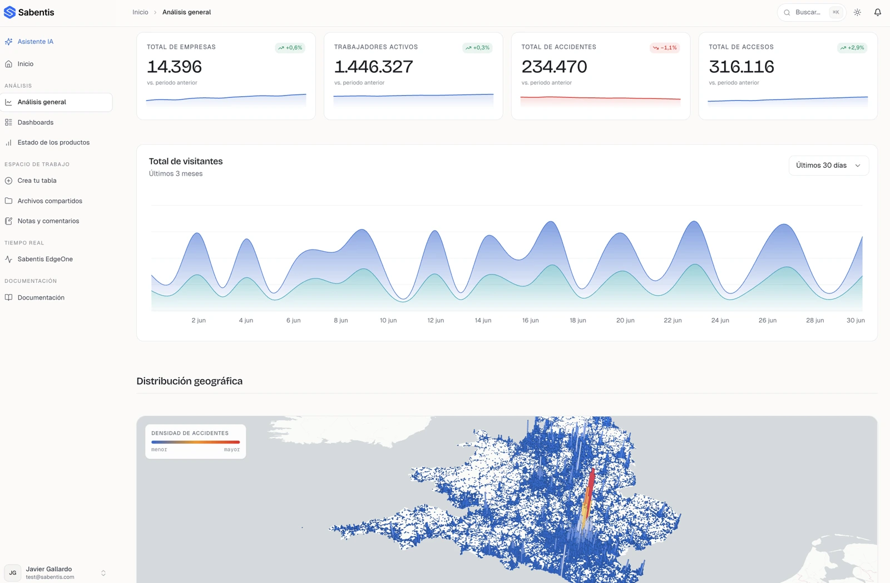Toggle the light/dark theme sun icon

pyautogui.click(x=857, y=12)
